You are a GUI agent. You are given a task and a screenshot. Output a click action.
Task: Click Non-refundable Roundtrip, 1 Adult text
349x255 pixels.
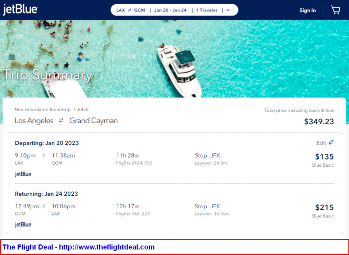(x=52, y=110)
